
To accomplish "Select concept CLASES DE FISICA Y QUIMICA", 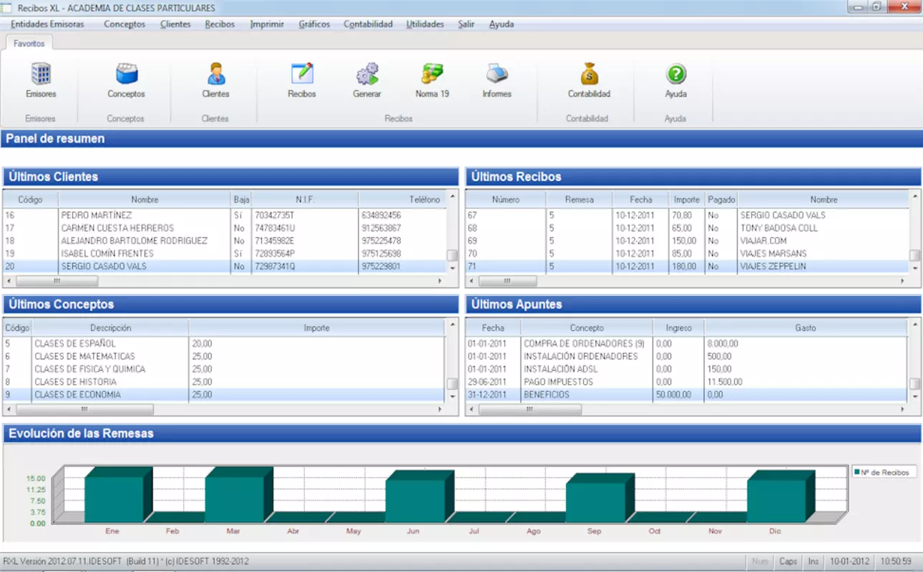I will (225, 370).
